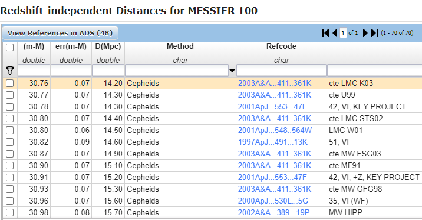Toggle the select-all checkbox in header
The image size is (422, 220).
[x=9, y=48]
